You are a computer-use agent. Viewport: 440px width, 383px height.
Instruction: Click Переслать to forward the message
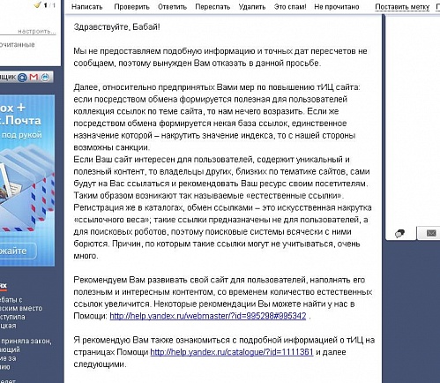point(213,7)
